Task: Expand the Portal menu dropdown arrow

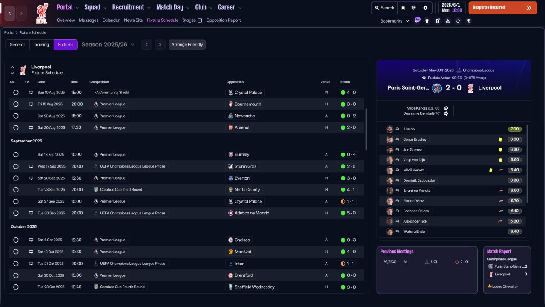Action: [x=77, y=8]
